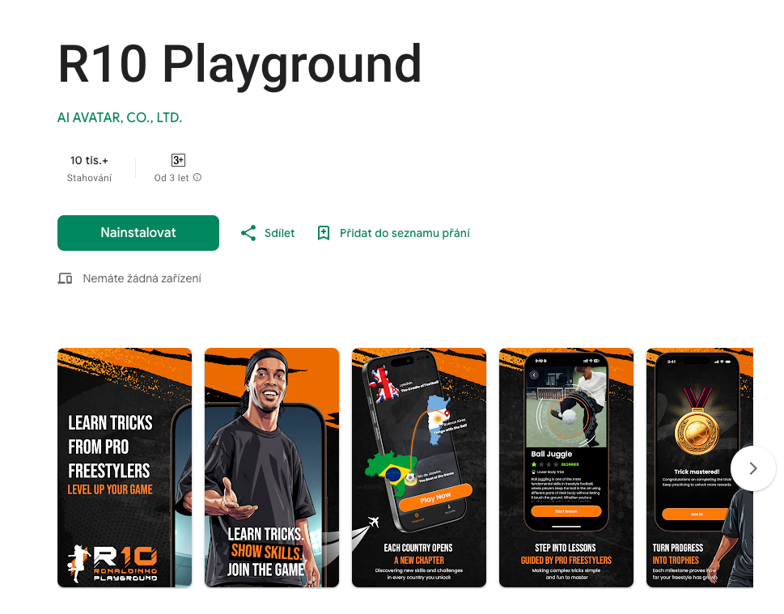Click the share icon beside Sdílet
The height and width of the screenshot is (614, 784).
click(248, 233)
